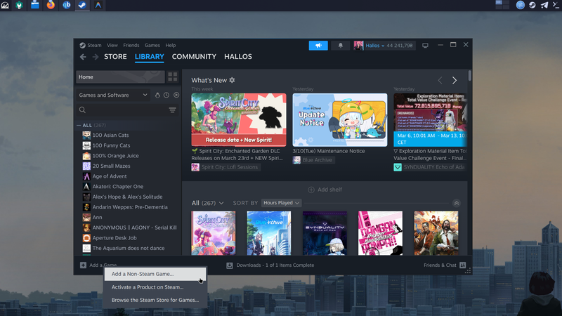Image resolution: width=562 pixels, height=316 pixels.
Task: Open the Friends menu
Action: pyautogui.click(x=131, y=45)
